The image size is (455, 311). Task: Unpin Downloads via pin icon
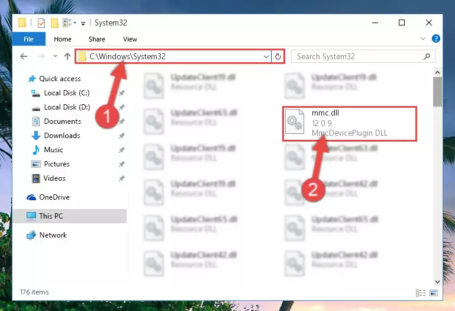(121, 136)
